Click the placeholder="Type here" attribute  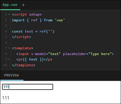click(x=87, y=54)
